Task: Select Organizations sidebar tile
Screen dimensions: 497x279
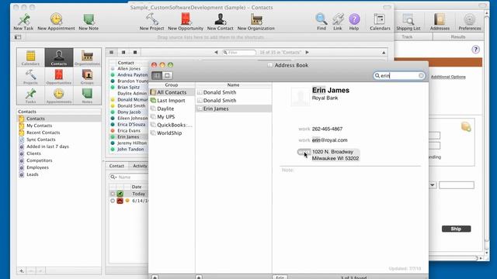Action: (87, 57)
